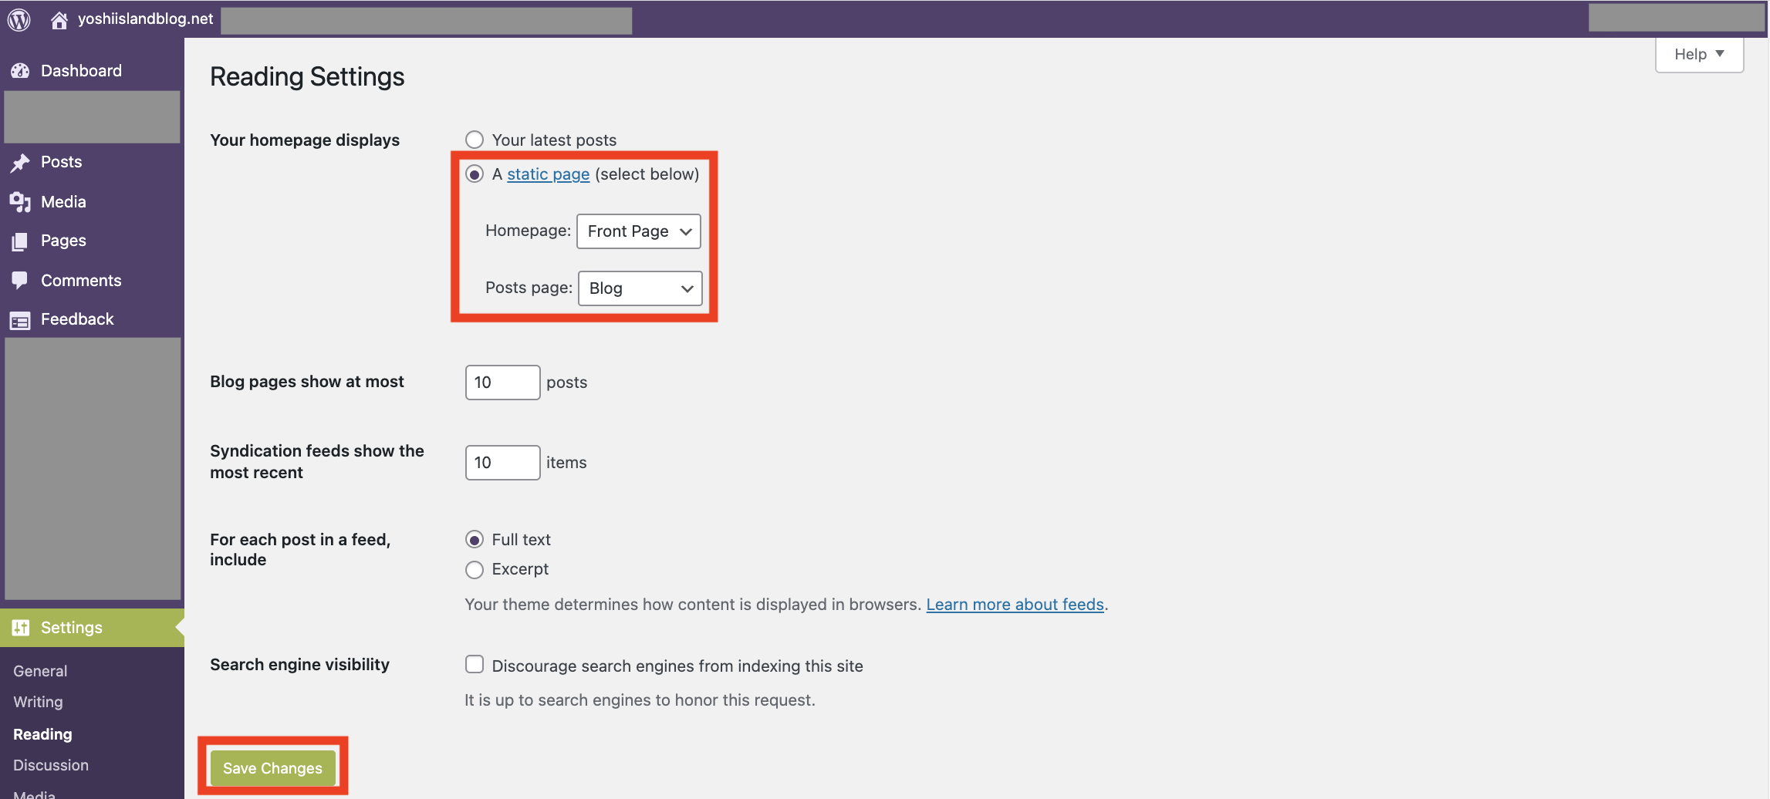Click the Your homepage displays label

(x=305, y=140)
